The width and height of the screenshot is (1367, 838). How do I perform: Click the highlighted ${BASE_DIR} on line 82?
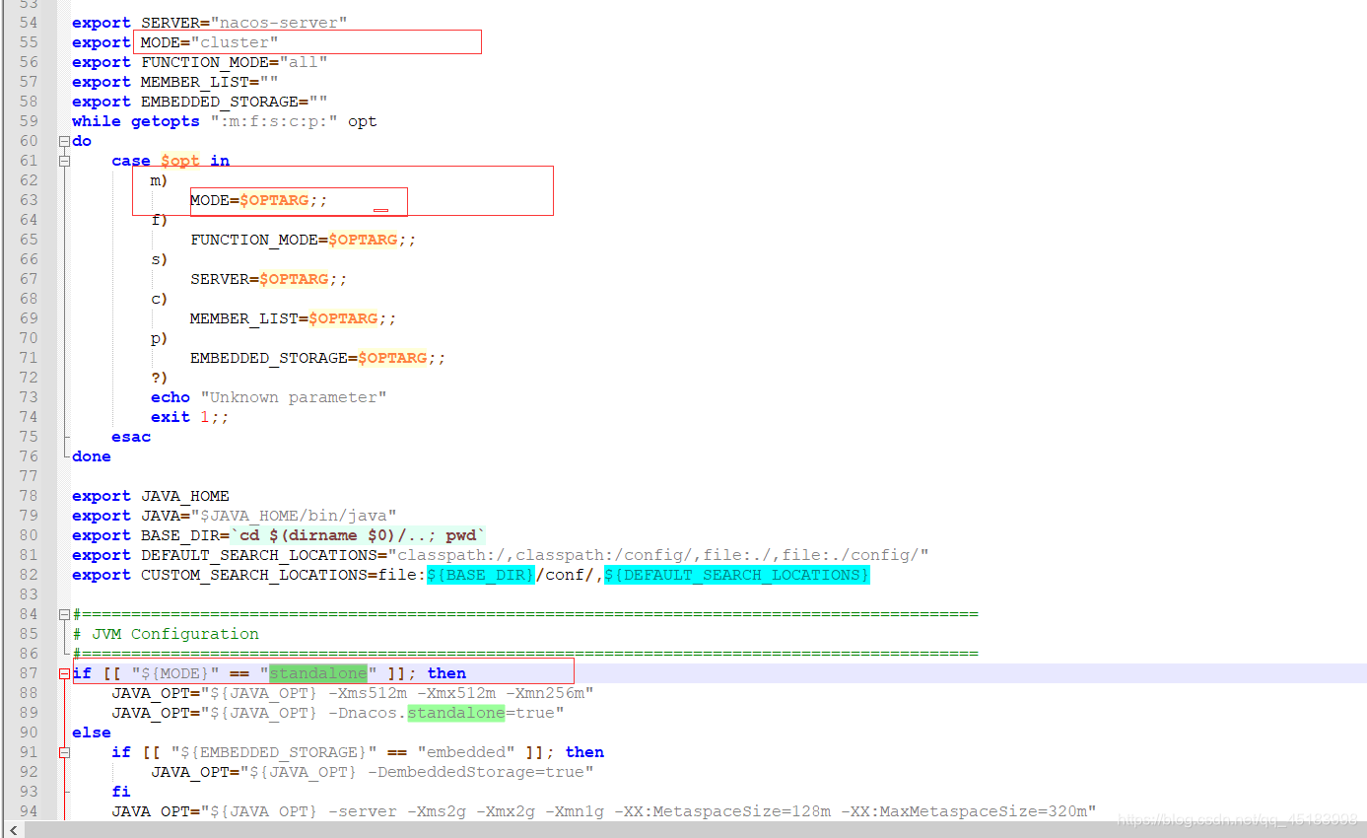pos(481,575)
